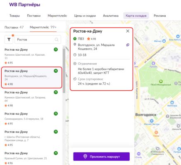This screenshot has width=181, height=165.
Task: Click the search field containing Ростов
Action: pyautogui.click(x=38, y=40)
